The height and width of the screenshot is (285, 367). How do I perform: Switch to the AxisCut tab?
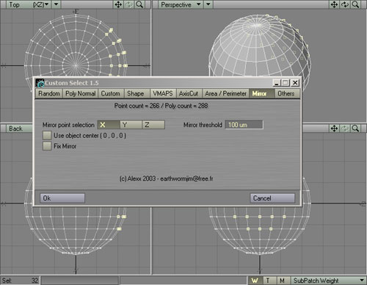click(189, 93)
